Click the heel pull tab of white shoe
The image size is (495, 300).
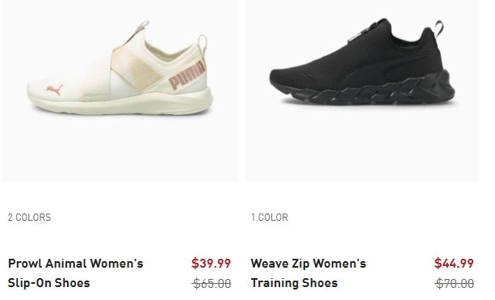click(202, 44)
